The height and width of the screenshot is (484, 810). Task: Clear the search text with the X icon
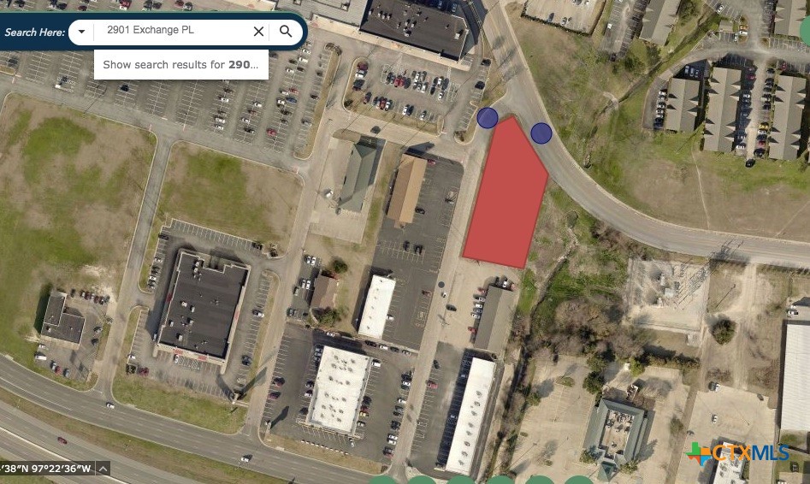pyautogui.click(x=259, y=32)
